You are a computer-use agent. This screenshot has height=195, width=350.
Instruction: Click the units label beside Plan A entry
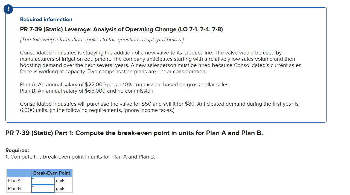(60, 181)
